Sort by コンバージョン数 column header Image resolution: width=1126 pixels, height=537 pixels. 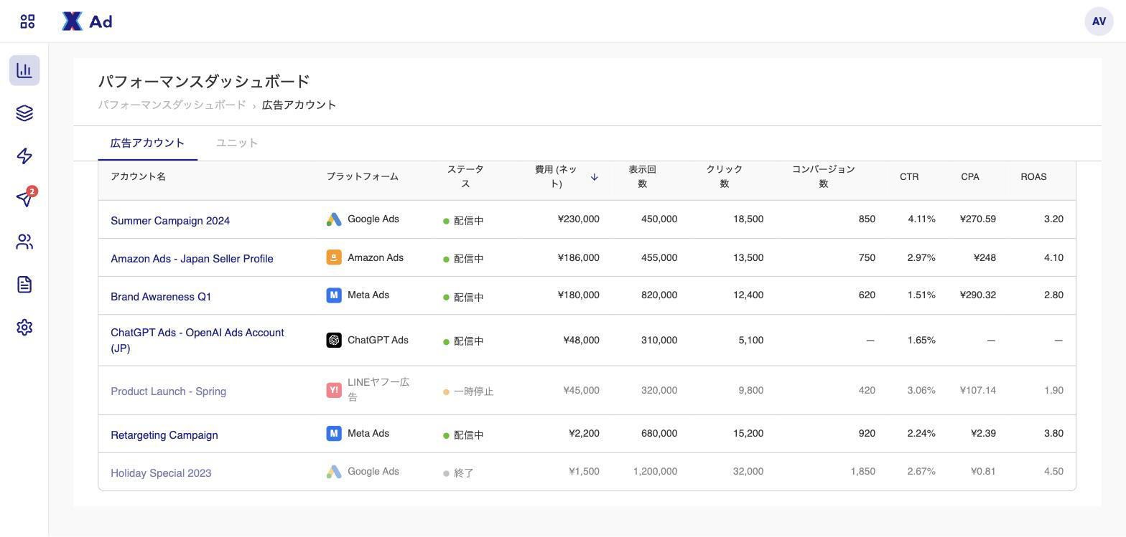coord(824,176)
